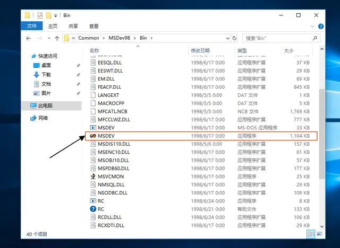Viewport: 340px width, 248px height.
Task: Open address bar history dropdown
Action: point(228,38)
